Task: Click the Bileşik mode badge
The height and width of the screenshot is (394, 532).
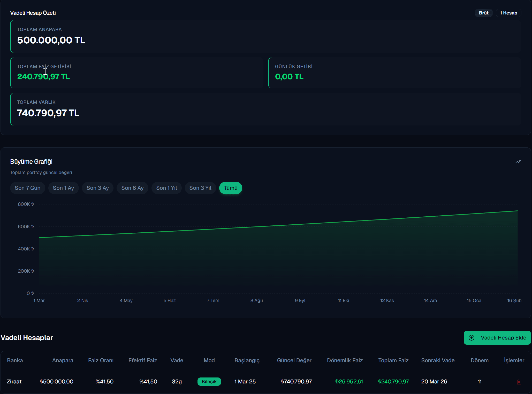Action: tap(209, 381)
